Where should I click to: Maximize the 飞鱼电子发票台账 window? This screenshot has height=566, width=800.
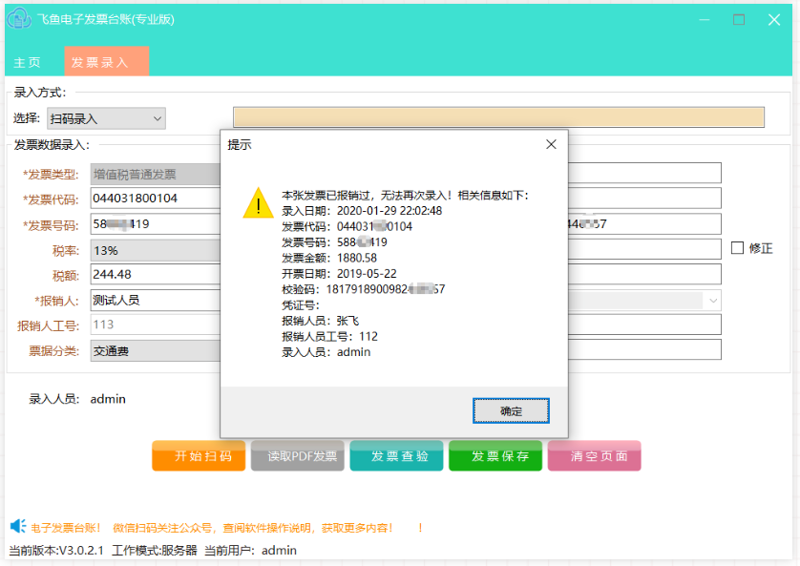point(739,20)
